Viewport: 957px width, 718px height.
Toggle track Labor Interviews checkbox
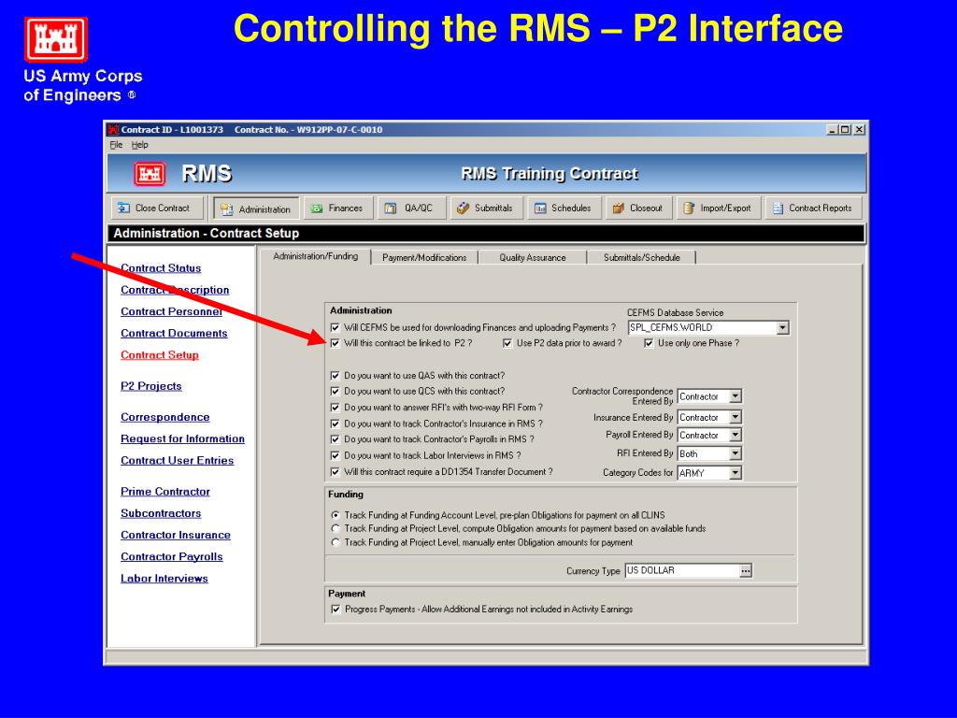pos(335,455)
